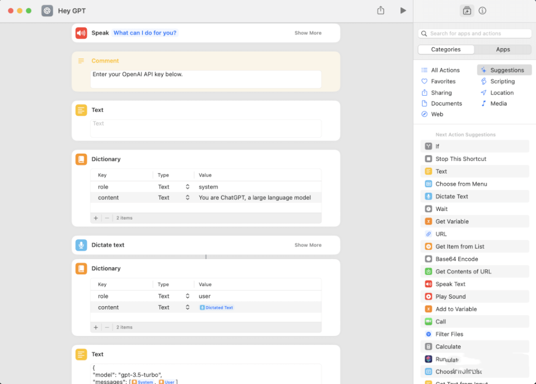
Task: Select the Call action icon in suggestions
Action: (428, 321)
